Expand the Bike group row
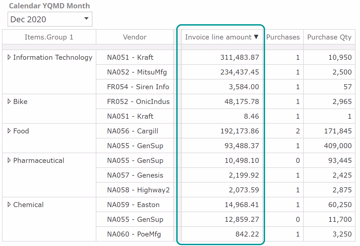Viewport: 360px width, 246px height. pyautogui.click(x=9, y=101)
